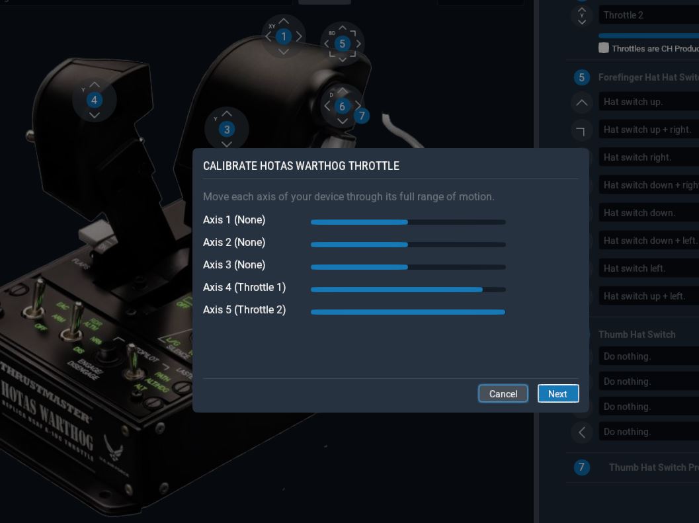Click the up arrow above marker 1
Screen dimensions: 699x523
click(x=284, y=21)
